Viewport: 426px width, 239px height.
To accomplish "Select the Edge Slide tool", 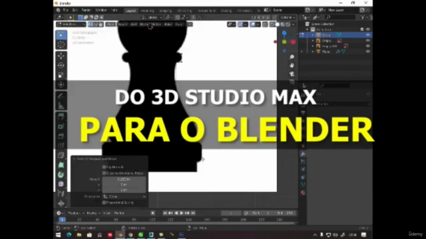I will 61,194.
